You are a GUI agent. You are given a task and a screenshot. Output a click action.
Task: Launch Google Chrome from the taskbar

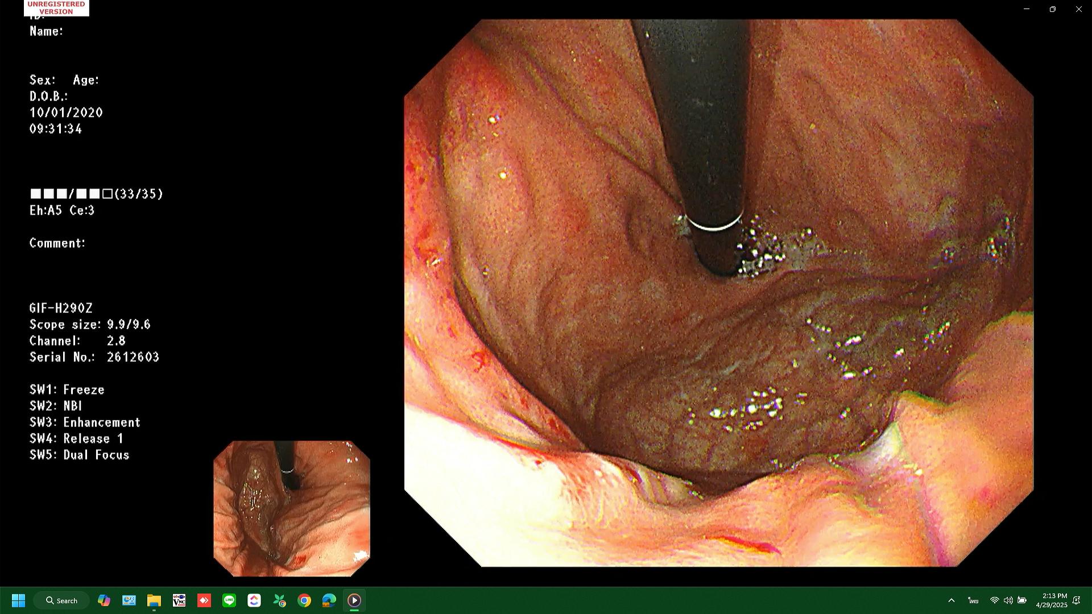304,600
